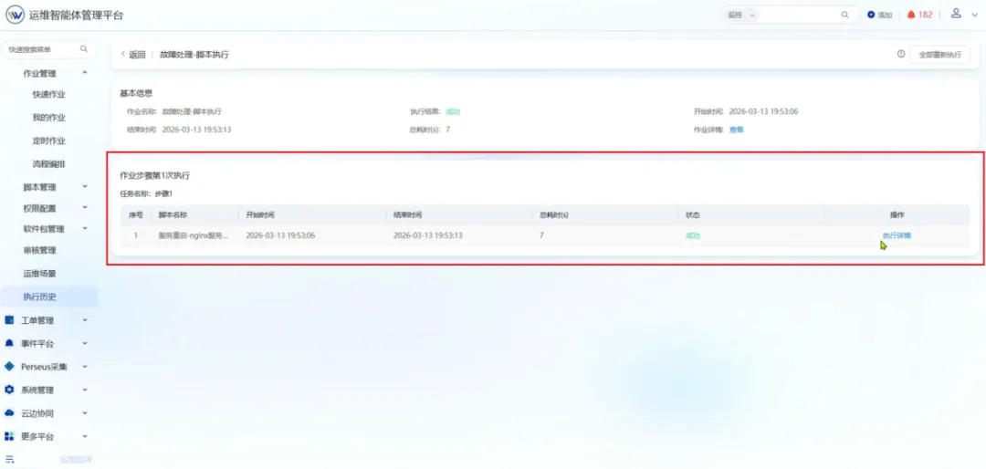The width and height of the screenshot is (986, 469).
Task: Click the 执行结果 成功 value in 基本信息
Action: (453, 112)
